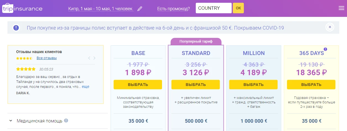Edit trip details with pencil icon
Viewport: 347px width, 131px height.
point(140,9)
